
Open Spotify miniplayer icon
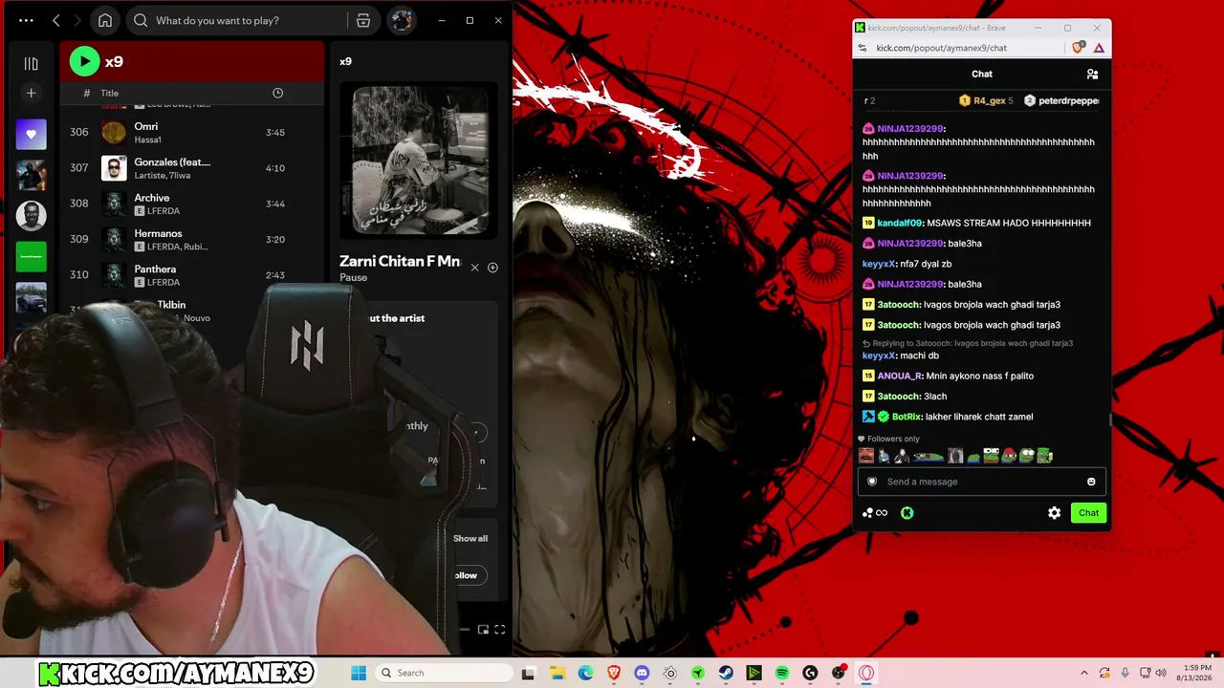[483, 629]
